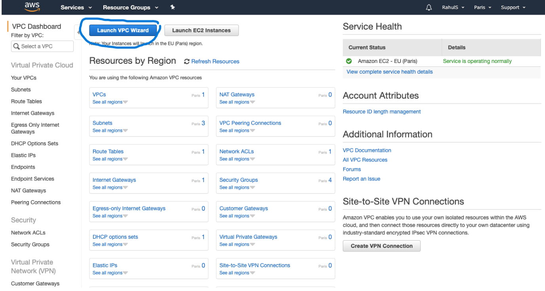Open Your VPCs in the sidebar
The image size is (545, 291).
coord(24,78)
